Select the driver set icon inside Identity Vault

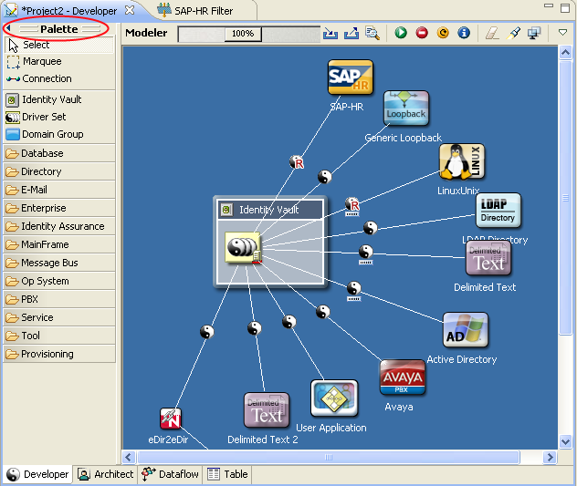pos(243,247)
